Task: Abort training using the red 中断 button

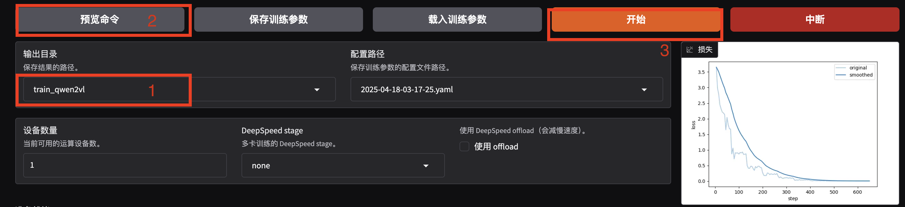Action: click(x=815, y=19)
